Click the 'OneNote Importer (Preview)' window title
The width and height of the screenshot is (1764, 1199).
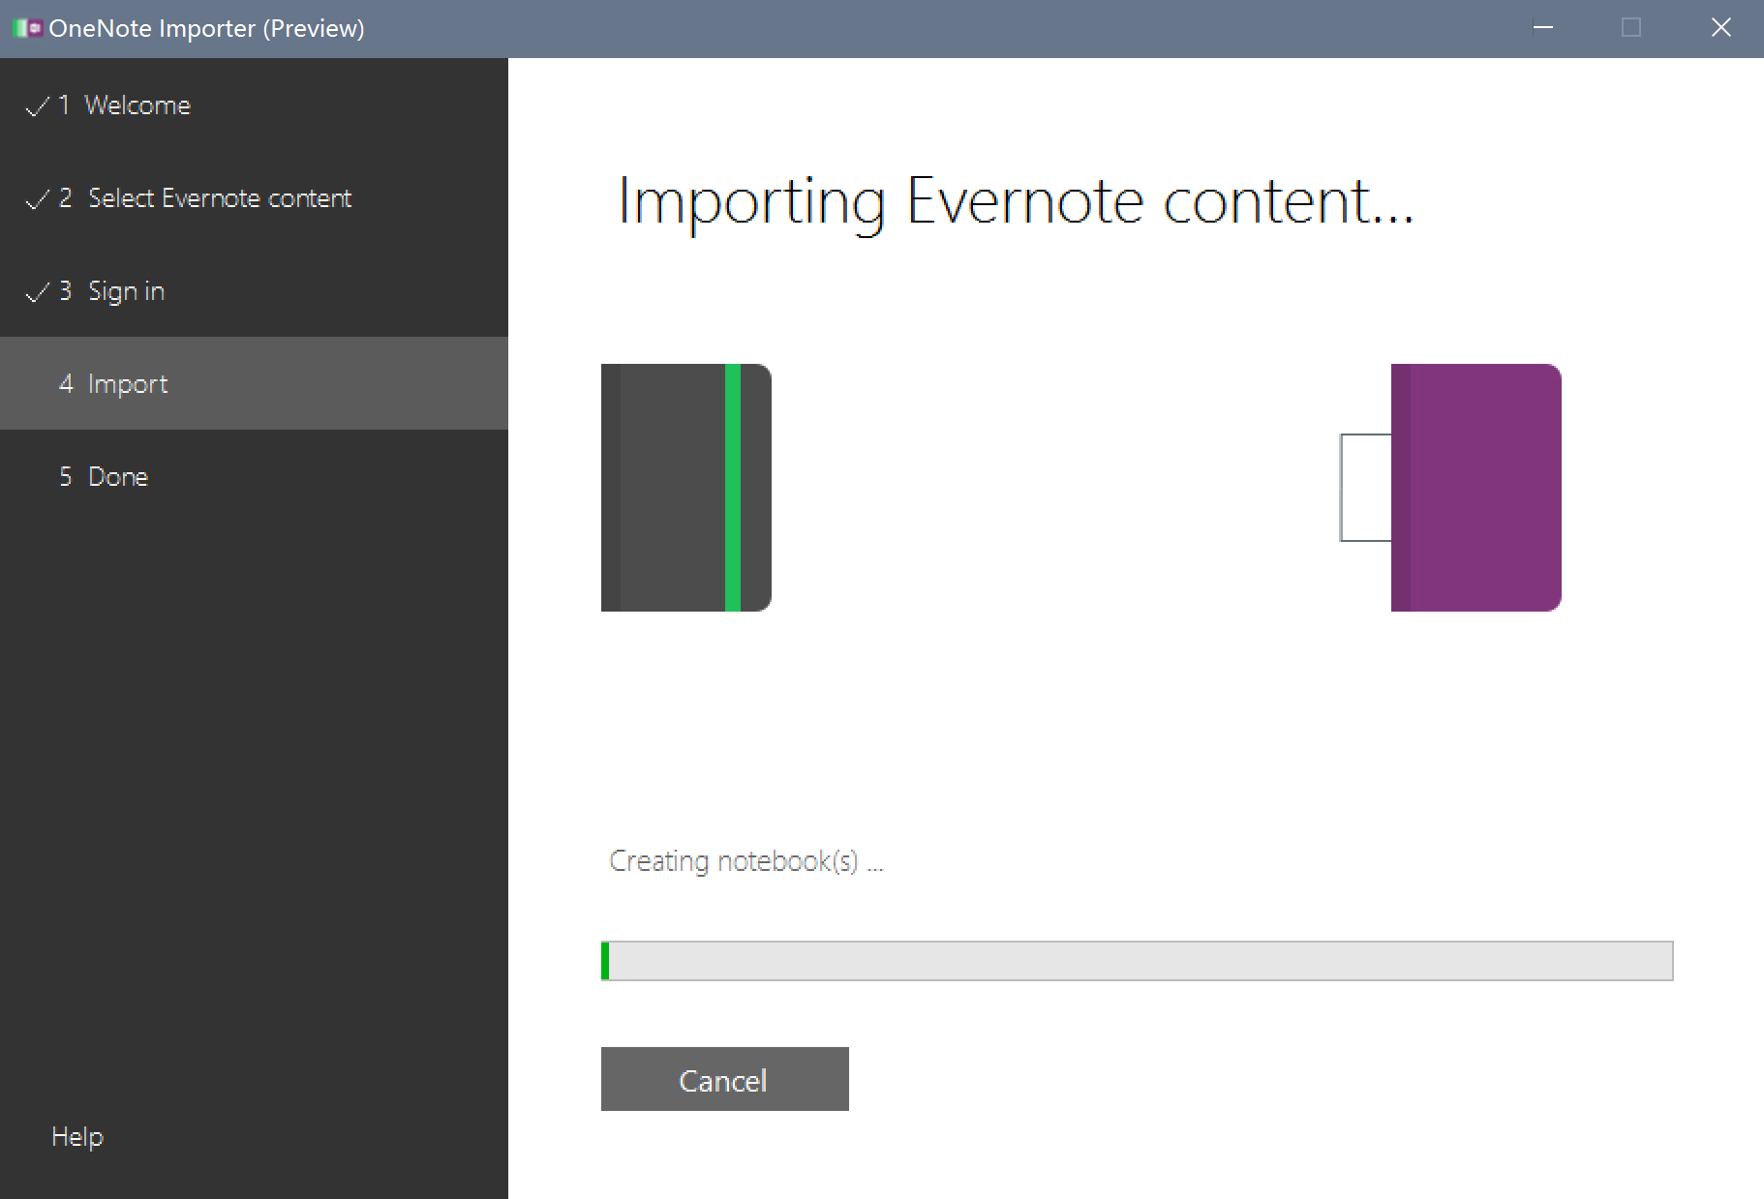pos(206,28)
